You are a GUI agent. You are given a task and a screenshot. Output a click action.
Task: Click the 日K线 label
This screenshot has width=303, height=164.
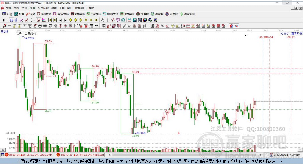coord(4,32)
